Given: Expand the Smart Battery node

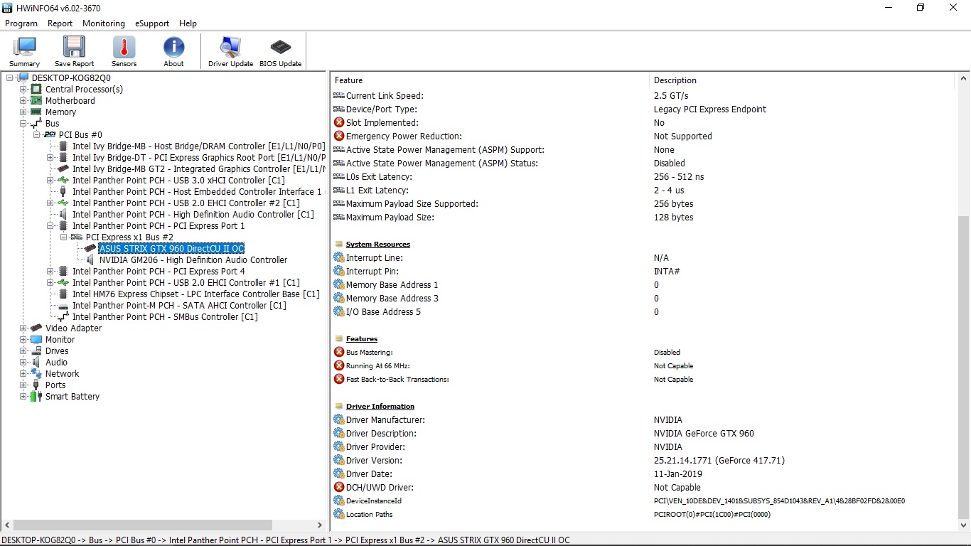Looking at the screenshot, I should [23, 397].
